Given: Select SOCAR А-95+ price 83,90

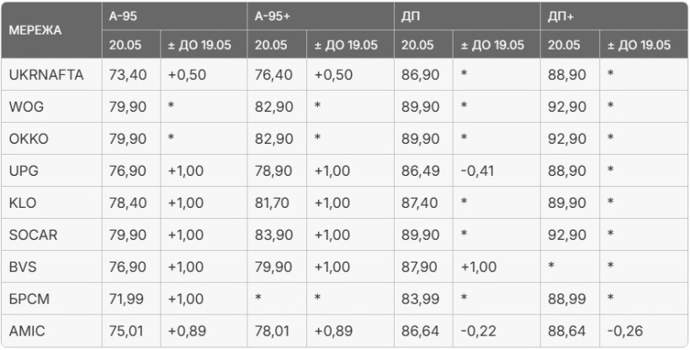Looking at the screenshot, I should (273, 235).
